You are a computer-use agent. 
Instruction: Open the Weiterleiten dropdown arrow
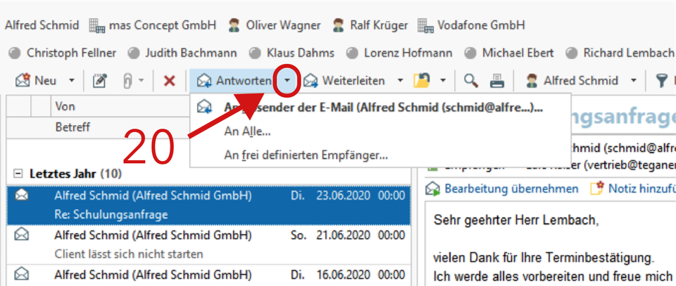[x=400, y=80]
